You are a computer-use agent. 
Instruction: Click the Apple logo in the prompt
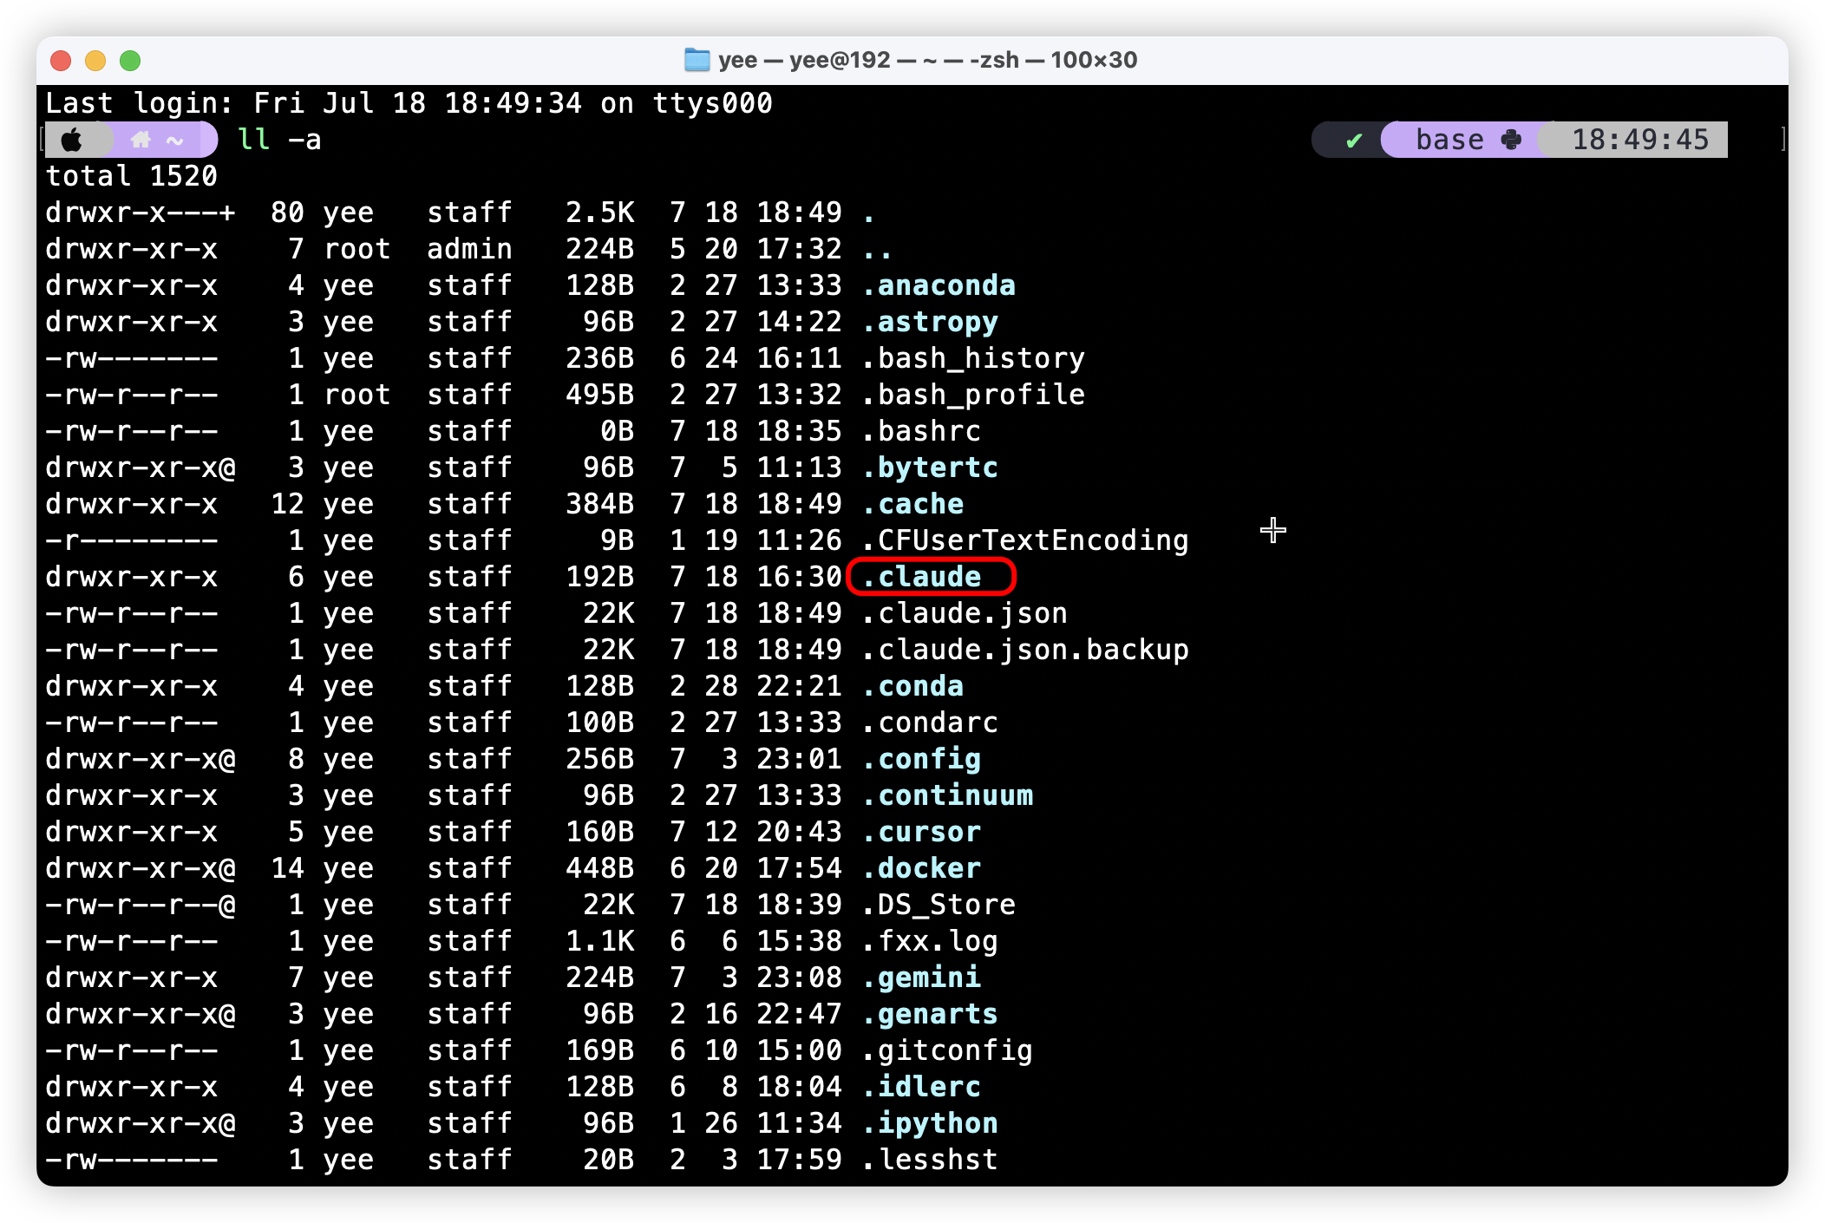[x=72, y=140]
